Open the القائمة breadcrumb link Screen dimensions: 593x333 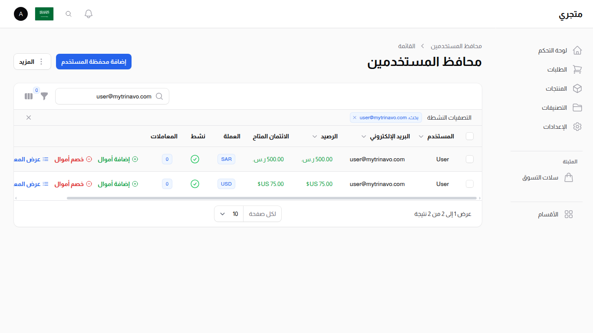407,46
